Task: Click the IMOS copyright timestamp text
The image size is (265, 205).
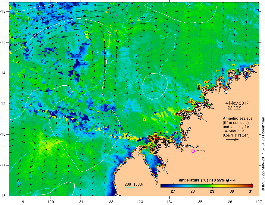Action: (263, 154)
